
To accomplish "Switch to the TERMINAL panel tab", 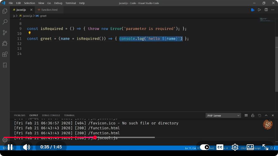I will [x=69, y=115].
